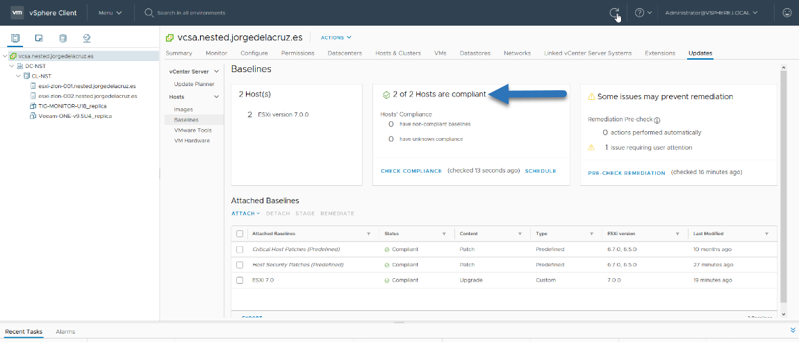Click the VMware vm logo
This screenshot has width=799, height=342.
(x=17, y=12)
